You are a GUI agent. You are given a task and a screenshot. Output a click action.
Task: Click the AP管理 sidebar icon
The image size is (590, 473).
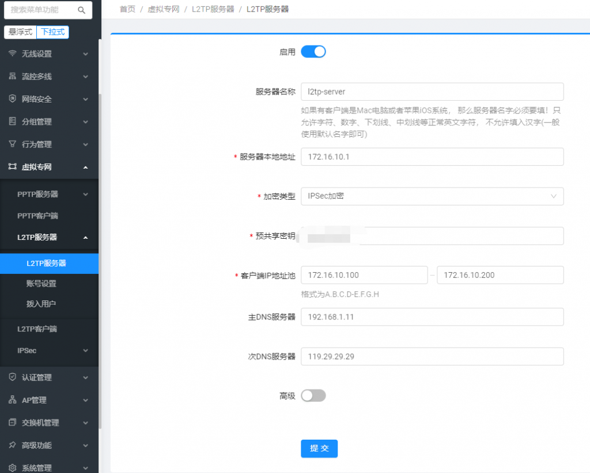(x=12, y=400)
